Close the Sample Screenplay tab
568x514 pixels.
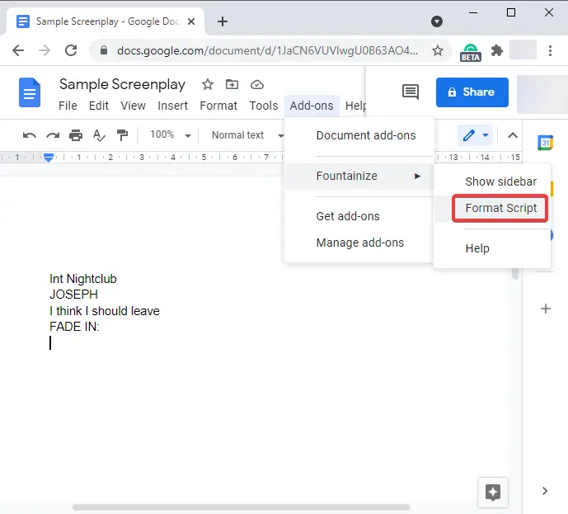pos(191,21)
